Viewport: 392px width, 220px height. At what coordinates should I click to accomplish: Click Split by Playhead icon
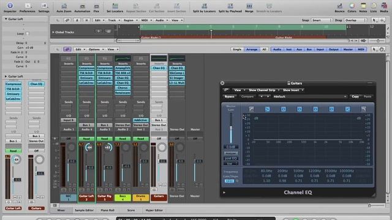(230, 7)
